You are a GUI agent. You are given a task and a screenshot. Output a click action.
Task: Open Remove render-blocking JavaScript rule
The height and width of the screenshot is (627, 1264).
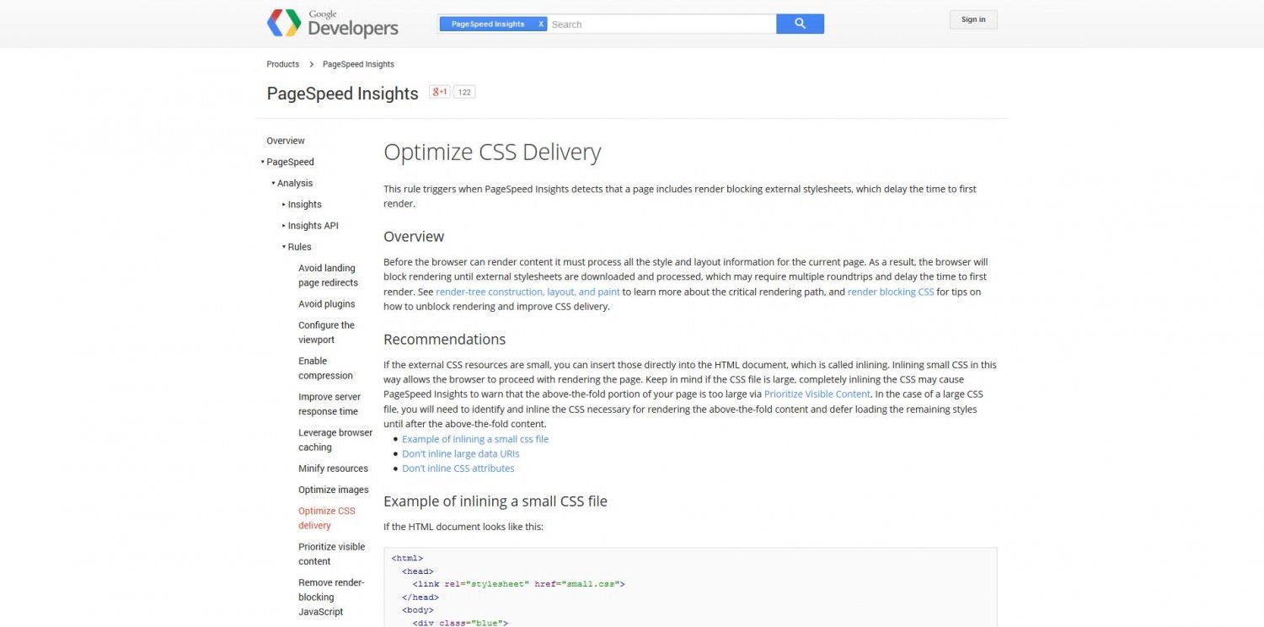331,597
